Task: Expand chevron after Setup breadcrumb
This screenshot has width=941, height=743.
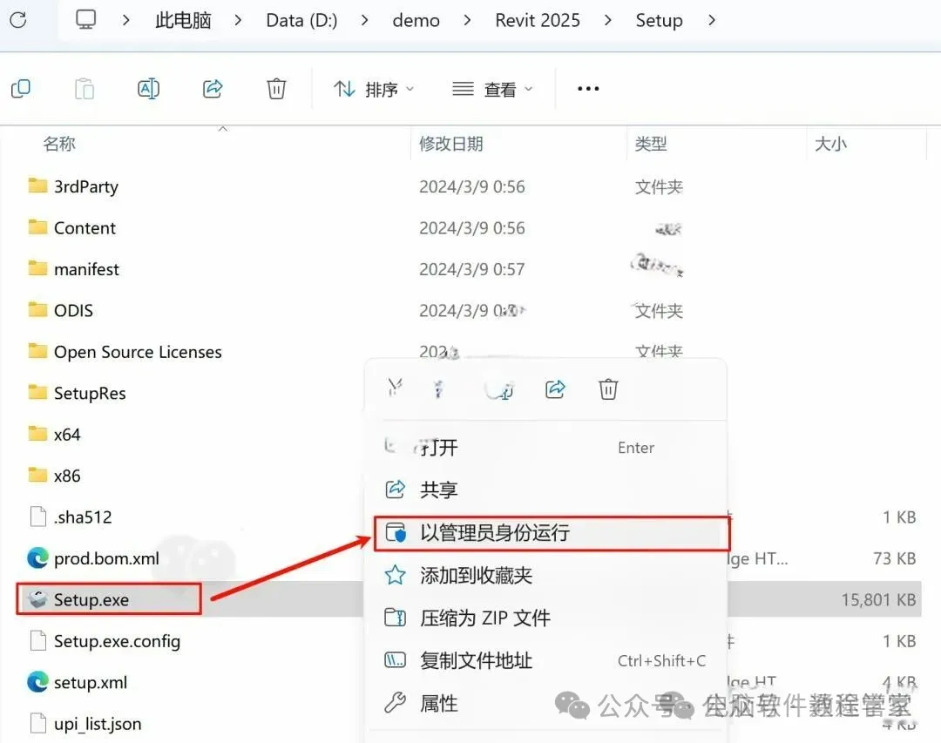Action: click(x=711, y=20)
